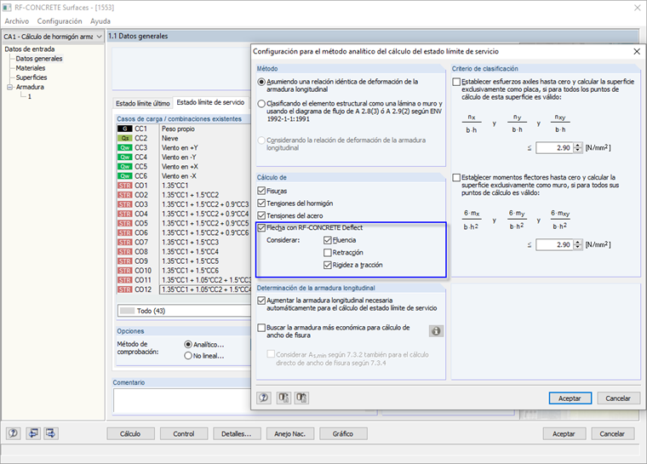Open the Ayuda menu
647x464 pixels.
point(100,21)
